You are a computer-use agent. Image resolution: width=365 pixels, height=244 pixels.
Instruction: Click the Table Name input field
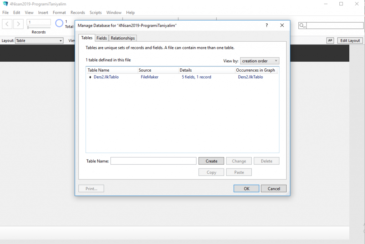point(153,161)
